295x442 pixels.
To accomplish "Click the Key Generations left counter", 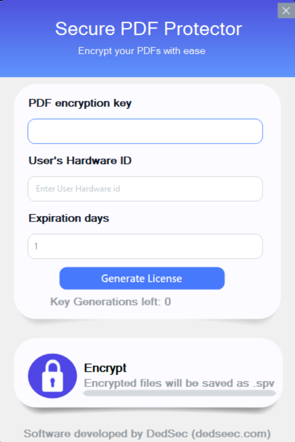I will click(111, 302).
